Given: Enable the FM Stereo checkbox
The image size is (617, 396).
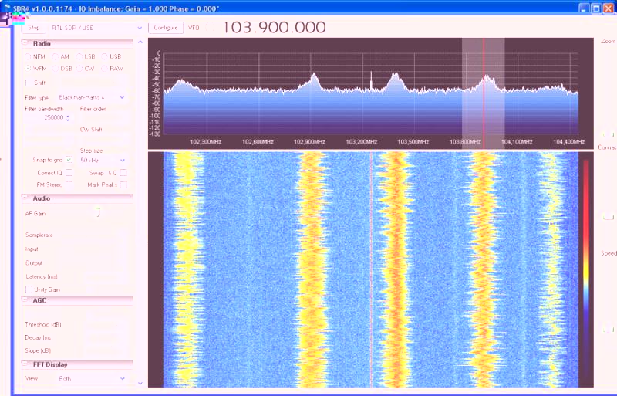Looking at the screenshot, I should [69, 184].
